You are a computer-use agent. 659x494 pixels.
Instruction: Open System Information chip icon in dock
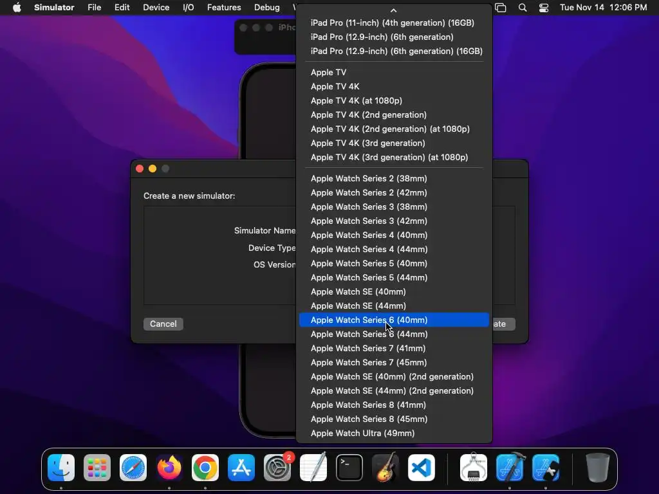click(x=474, y=468)
